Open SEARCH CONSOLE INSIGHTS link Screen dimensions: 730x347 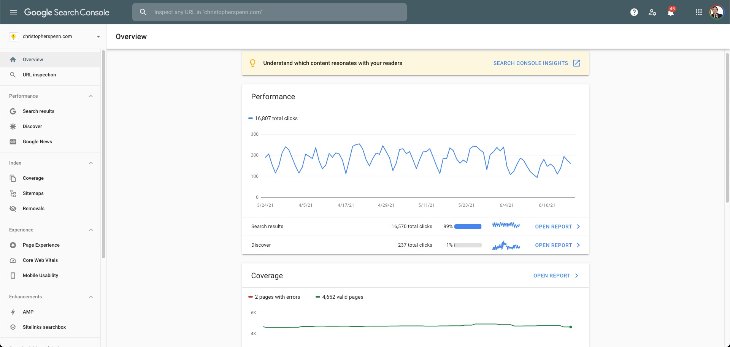(530, 63)
